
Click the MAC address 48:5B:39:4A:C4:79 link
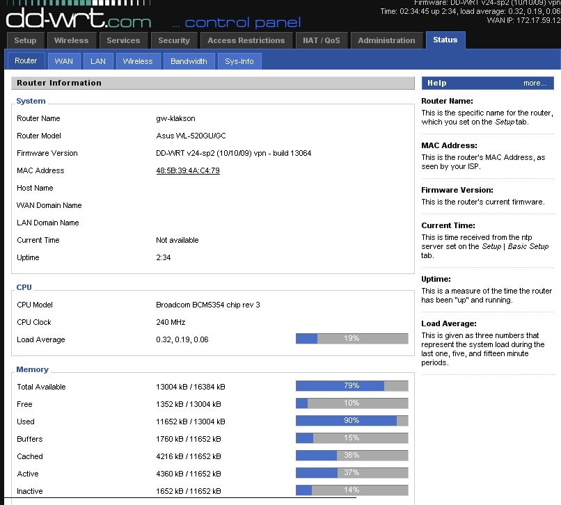(188, 170)
